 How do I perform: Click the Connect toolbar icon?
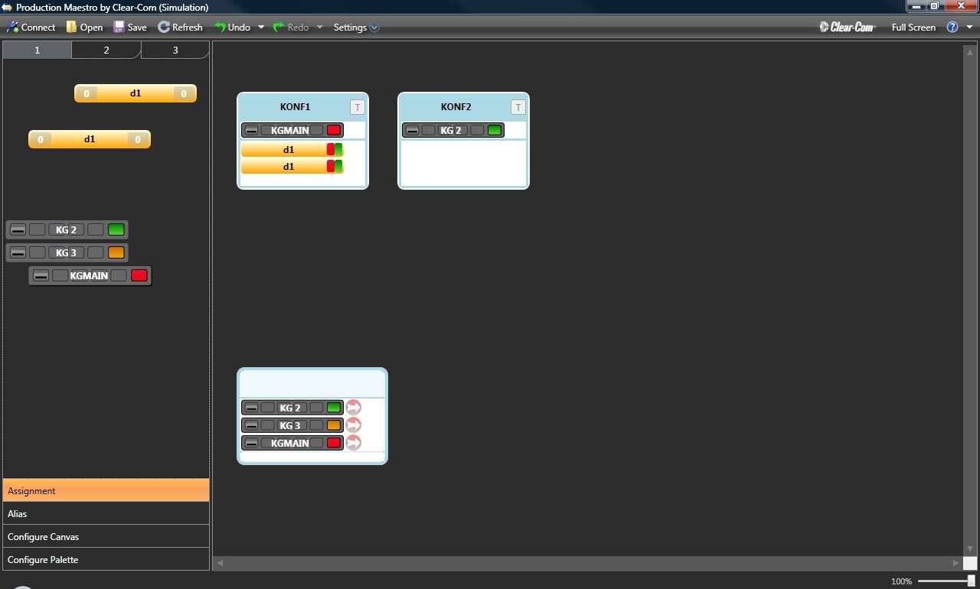tap(13, 28)
